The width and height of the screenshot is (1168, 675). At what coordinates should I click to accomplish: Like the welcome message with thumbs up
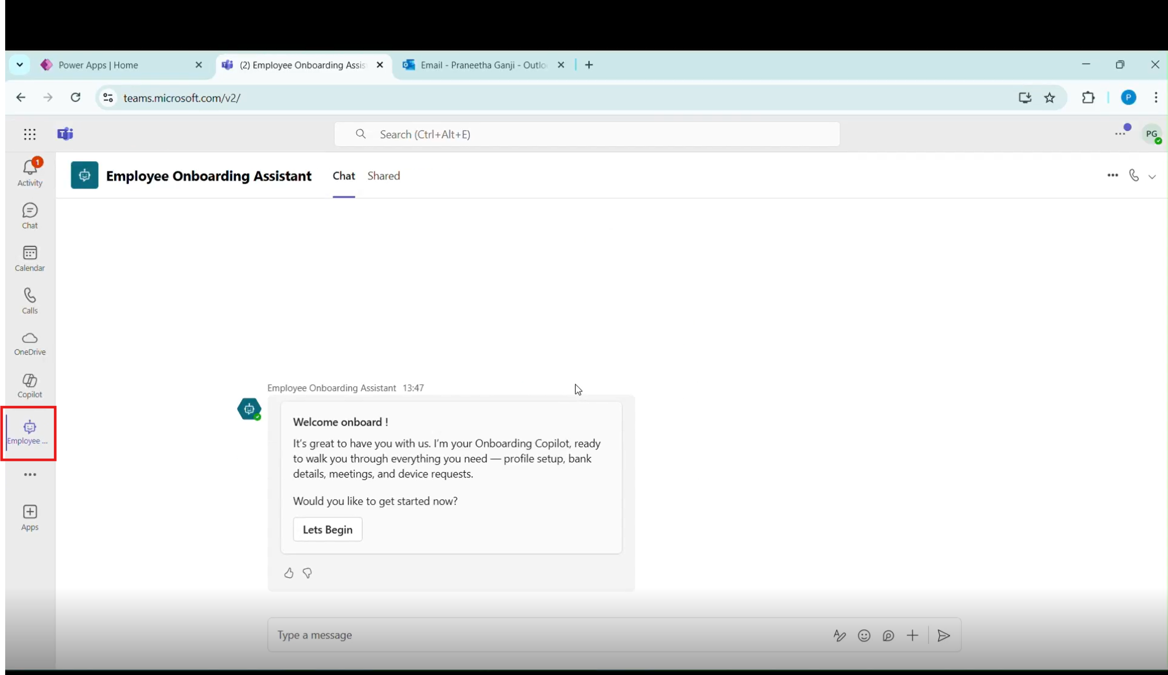pos(289,573)
